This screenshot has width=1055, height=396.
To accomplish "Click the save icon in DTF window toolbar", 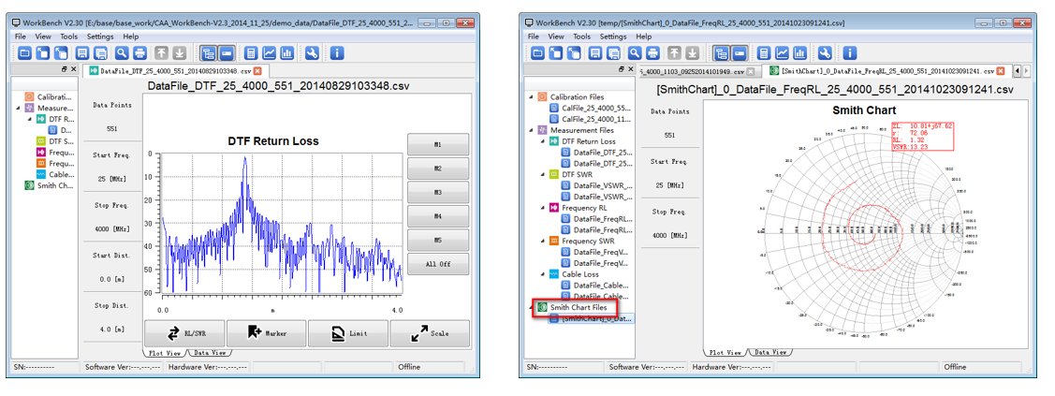I will [x=82, y=53].
